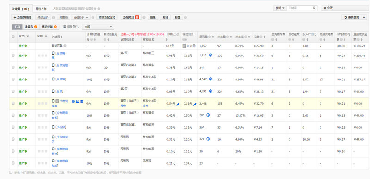Viewport: 370px width, 179px height.
Task: Click the info icon beside 4,791
Action: (210, 91)
